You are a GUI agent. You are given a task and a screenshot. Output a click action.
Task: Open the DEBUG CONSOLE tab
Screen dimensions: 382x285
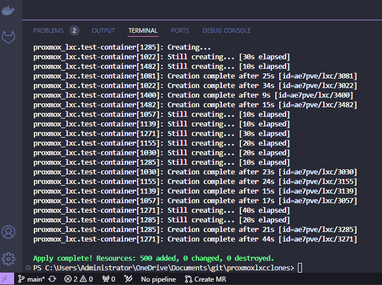[x=227, y=30]
